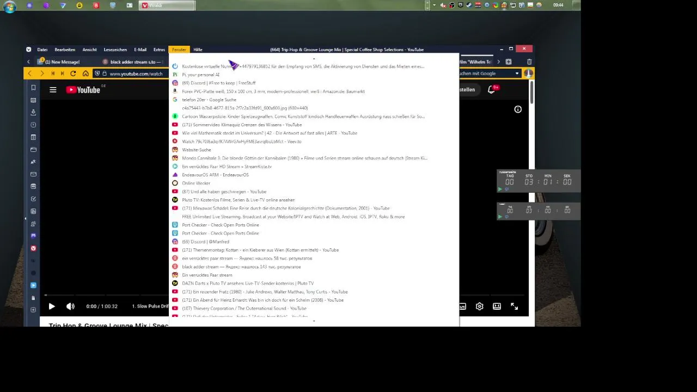Show the video info card icon
697x392 pixels.
[518, 109]
